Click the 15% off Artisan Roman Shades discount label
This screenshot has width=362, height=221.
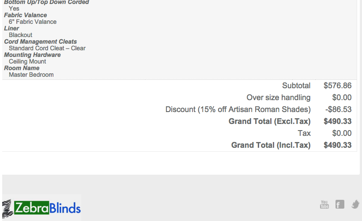coord(238,109)
